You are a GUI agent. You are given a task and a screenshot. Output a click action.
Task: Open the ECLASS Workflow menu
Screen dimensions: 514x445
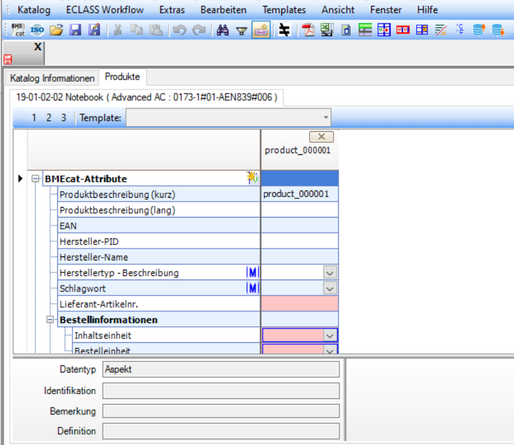pyautogui.click(x=104, y=10)
